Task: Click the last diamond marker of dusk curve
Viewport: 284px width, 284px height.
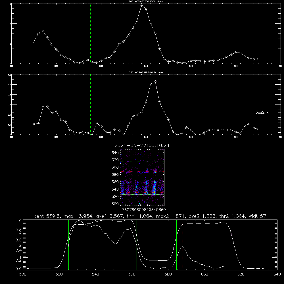Action: 258,129
